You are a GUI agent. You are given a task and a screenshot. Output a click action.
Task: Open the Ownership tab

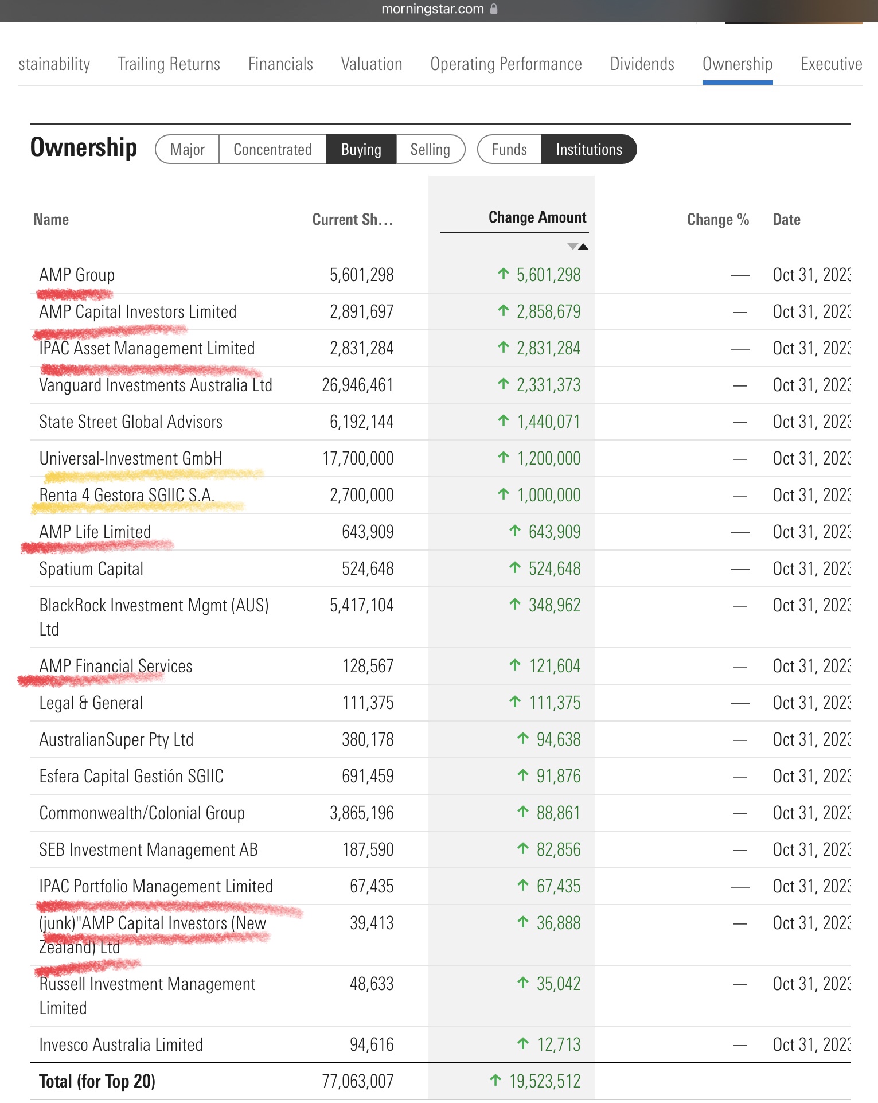[737, 64]
